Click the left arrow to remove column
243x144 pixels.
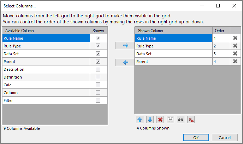tap(125, 62)
